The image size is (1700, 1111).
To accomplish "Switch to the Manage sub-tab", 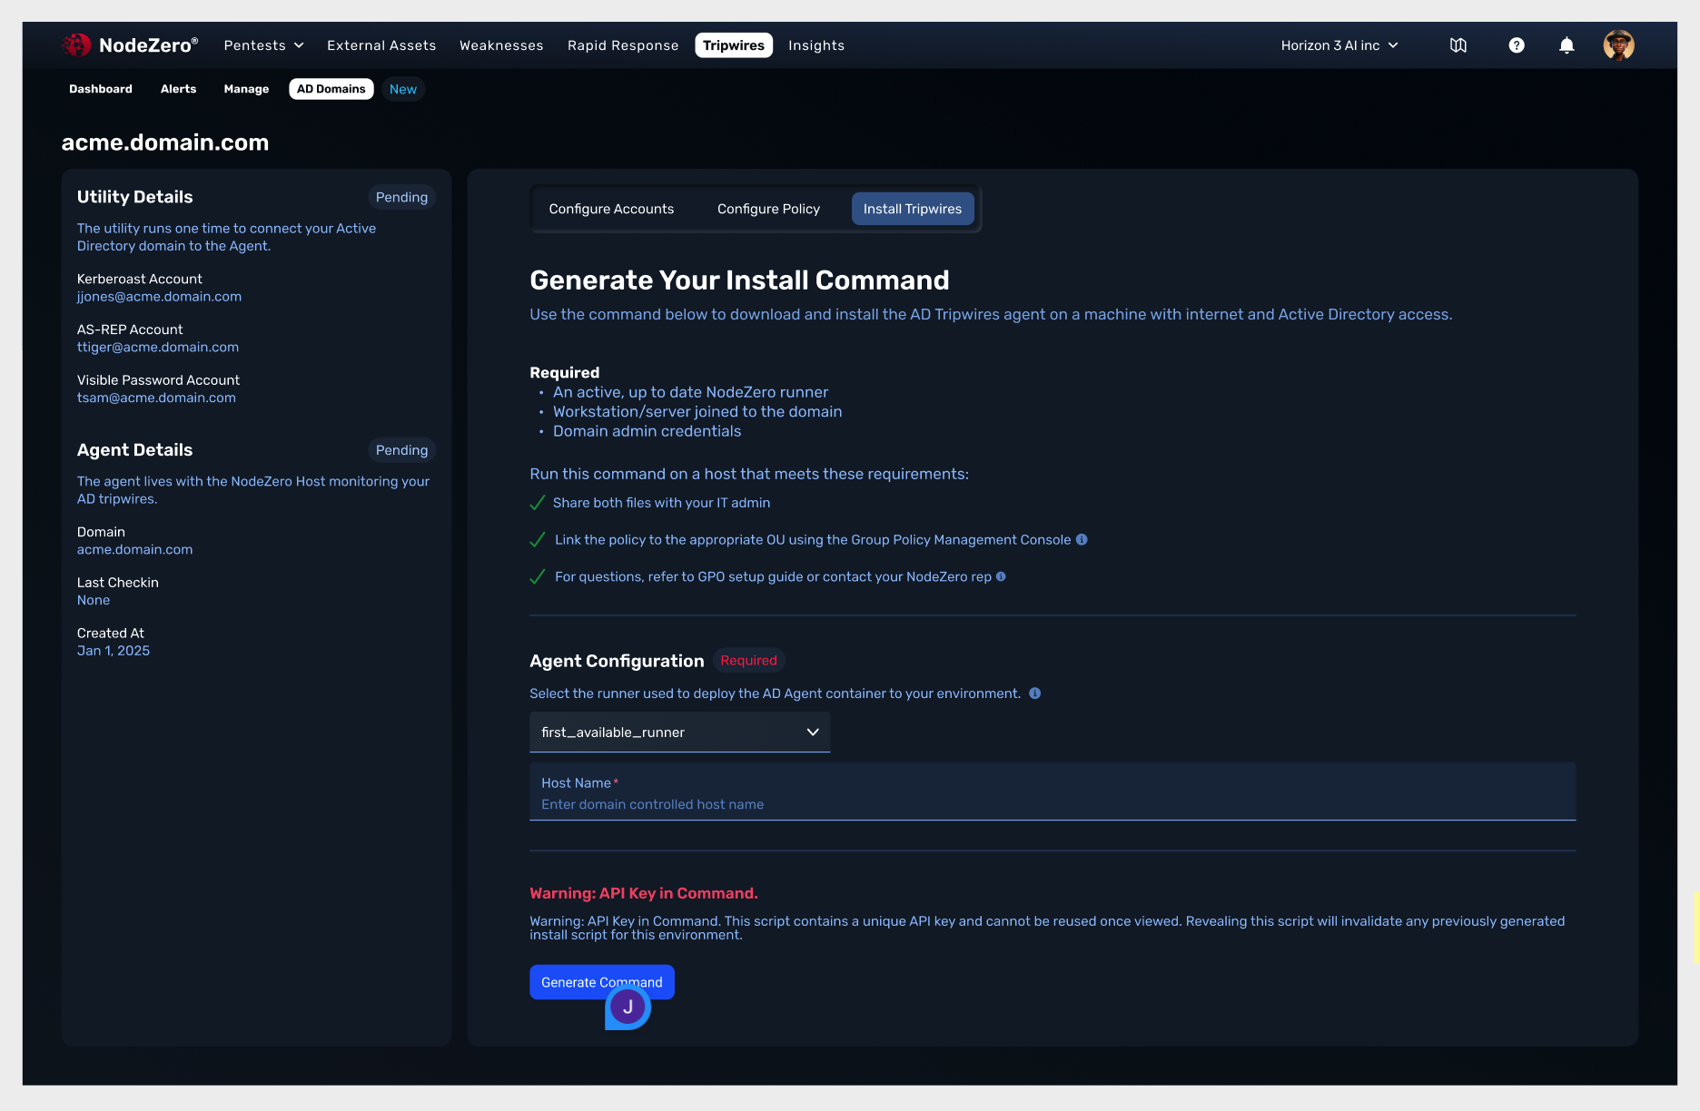I will click(246, 89).
